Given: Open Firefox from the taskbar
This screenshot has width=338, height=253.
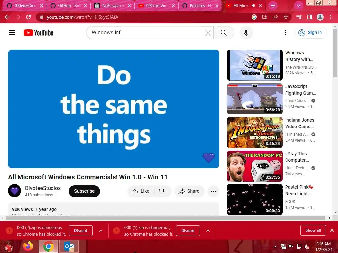Looking at the screenshot, I should pos(28,246).
